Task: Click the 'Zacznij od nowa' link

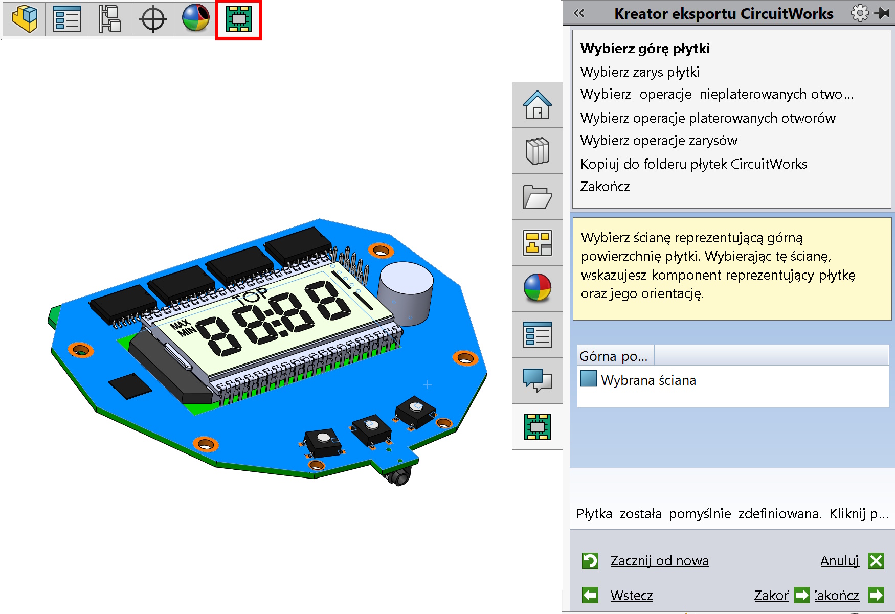Action: [x=659, y=561]
